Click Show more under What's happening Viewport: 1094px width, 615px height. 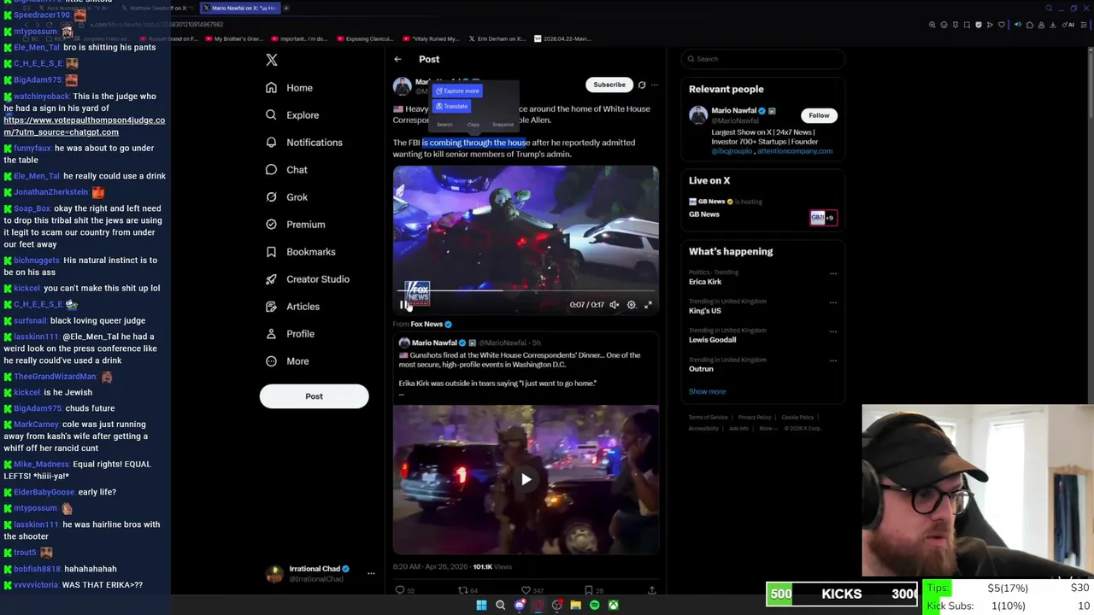coord(707,391)
